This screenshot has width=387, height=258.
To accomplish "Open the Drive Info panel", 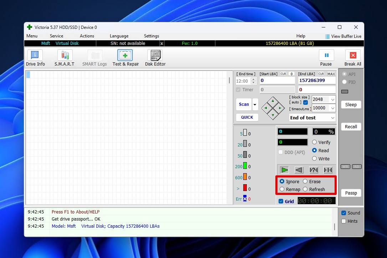I will point(35,58).
